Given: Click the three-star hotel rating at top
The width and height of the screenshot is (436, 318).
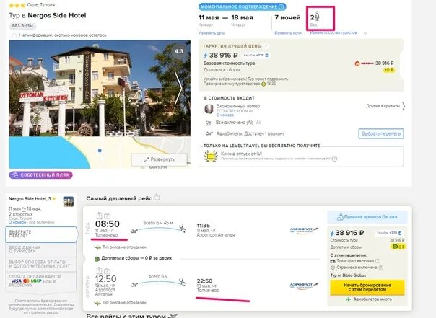Looking at the screenshot, I should coord(17,5).
